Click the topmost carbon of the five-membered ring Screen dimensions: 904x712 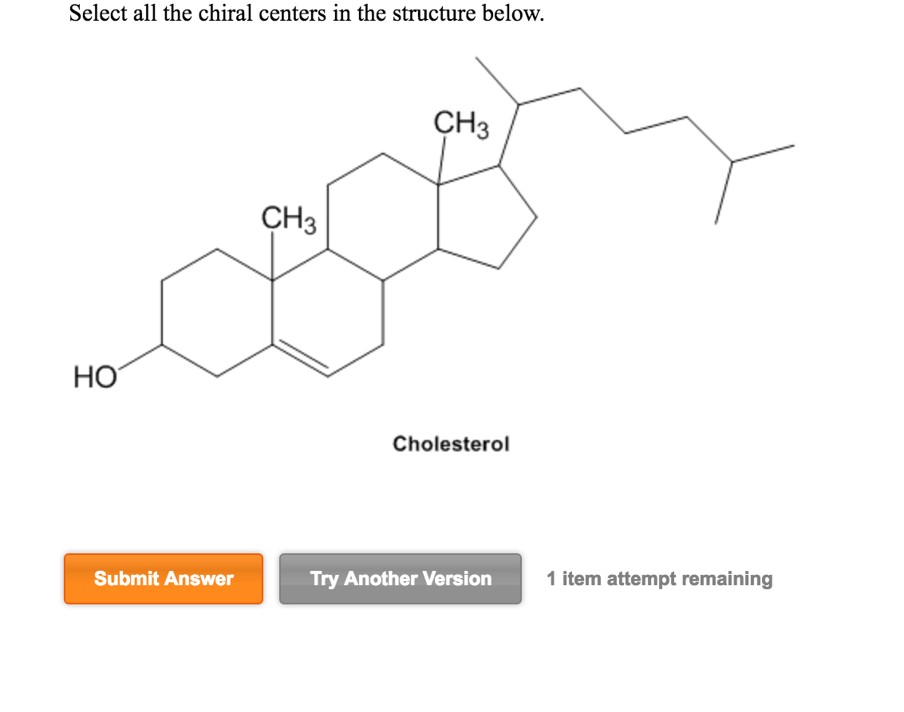tap(499, 163)
